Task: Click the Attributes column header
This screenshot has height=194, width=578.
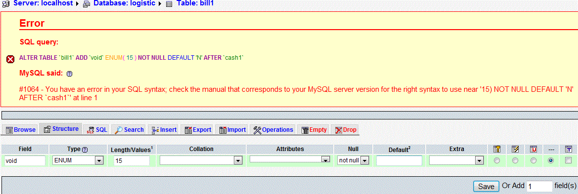Action: [x=290, y=149]
